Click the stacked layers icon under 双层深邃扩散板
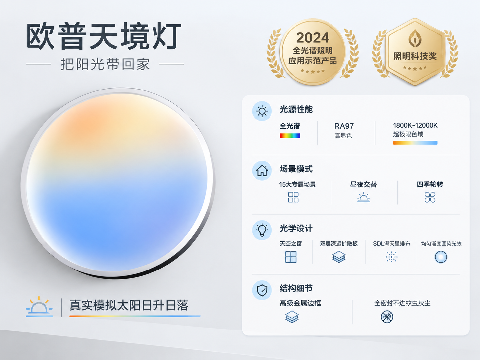The width and height of the screenshot is (480, 360). coord(339,257)
